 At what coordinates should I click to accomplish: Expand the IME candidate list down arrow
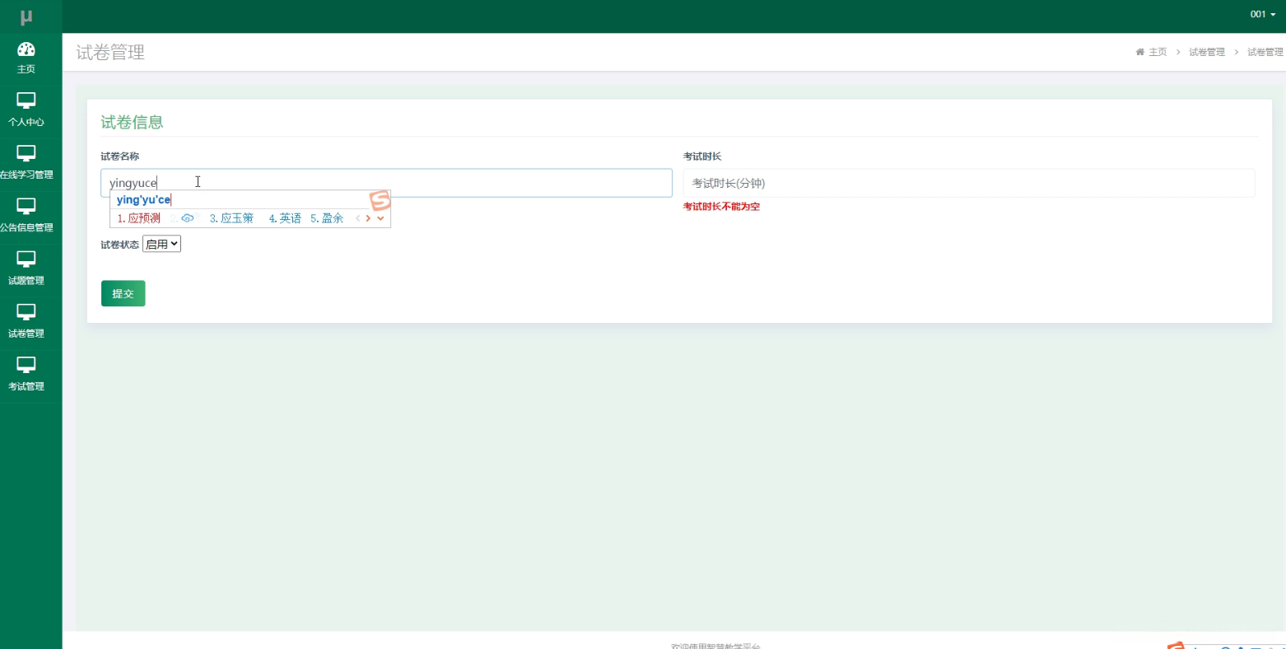380,218
